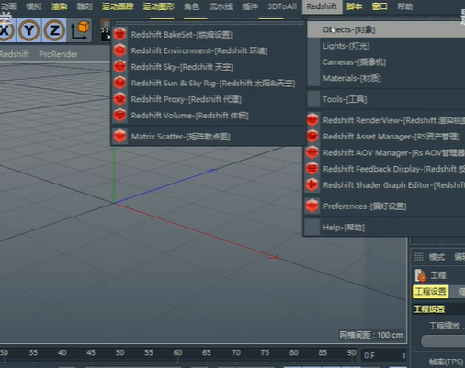Image resolution: width=465 pixels, height=368 pixels.
Task: Click the coordinate system cube icon
Action: [80, 30]
